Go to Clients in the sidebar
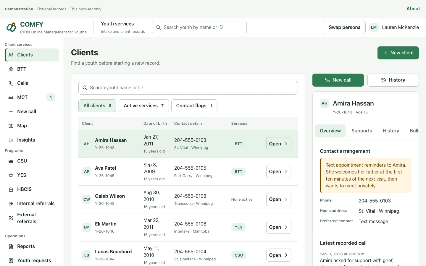The height and width of the screenshot is (266, 426). pos(32,55)
